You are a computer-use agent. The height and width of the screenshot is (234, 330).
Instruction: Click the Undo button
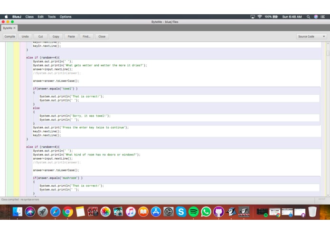click(x=25, y=36)
